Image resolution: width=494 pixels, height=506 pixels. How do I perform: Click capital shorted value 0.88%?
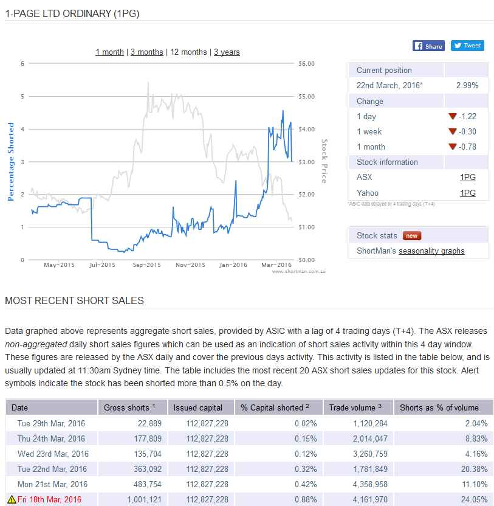point(306,499)
